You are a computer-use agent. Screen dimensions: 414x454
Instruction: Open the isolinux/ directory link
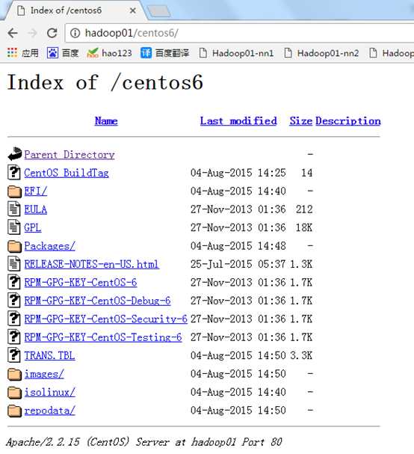(x=50, y=392)
